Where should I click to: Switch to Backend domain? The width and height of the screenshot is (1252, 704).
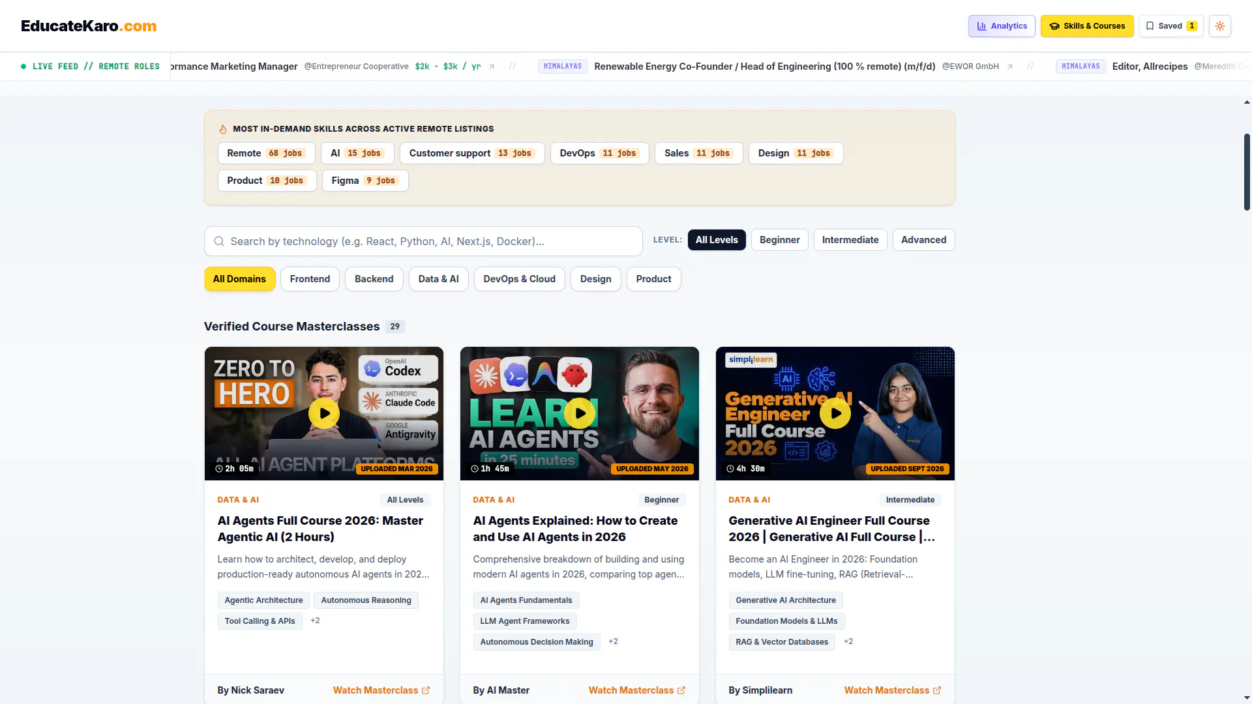pos(374,279)
